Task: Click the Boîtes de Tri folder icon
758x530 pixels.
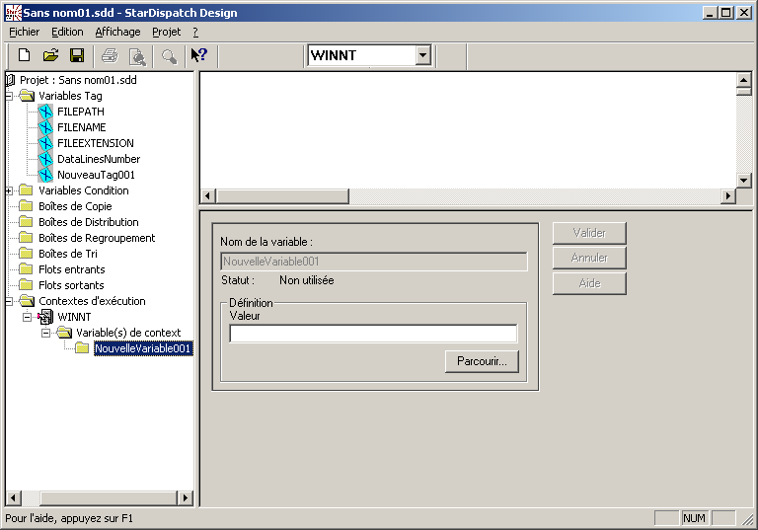Action: tap(26, 254)
